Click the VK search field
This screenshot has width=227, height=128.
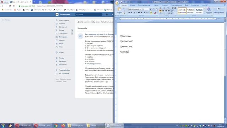pyautogui.click(x=89, y=14)
